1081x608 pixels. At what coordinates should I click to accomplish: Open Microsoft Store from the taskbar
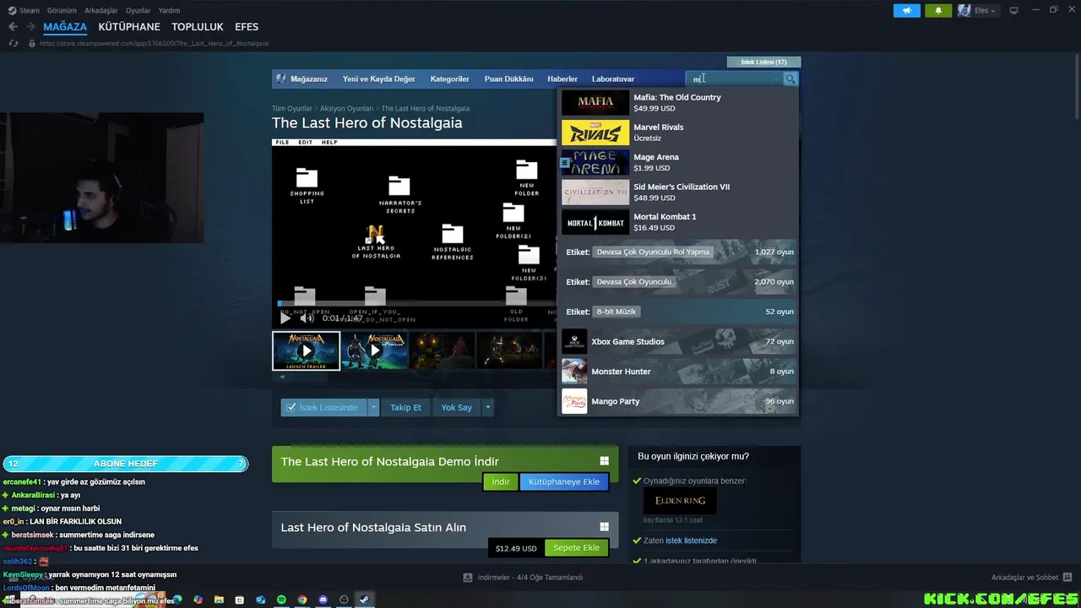click(240, 600)
